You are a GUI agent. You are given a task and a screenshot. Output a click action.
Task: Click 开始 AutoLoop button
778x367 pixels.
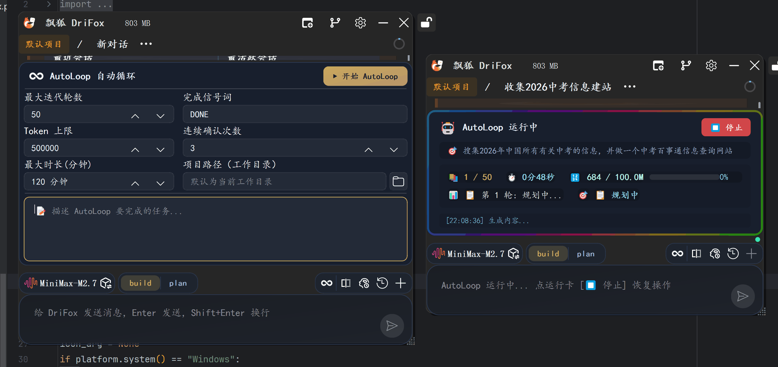(365, 76)
